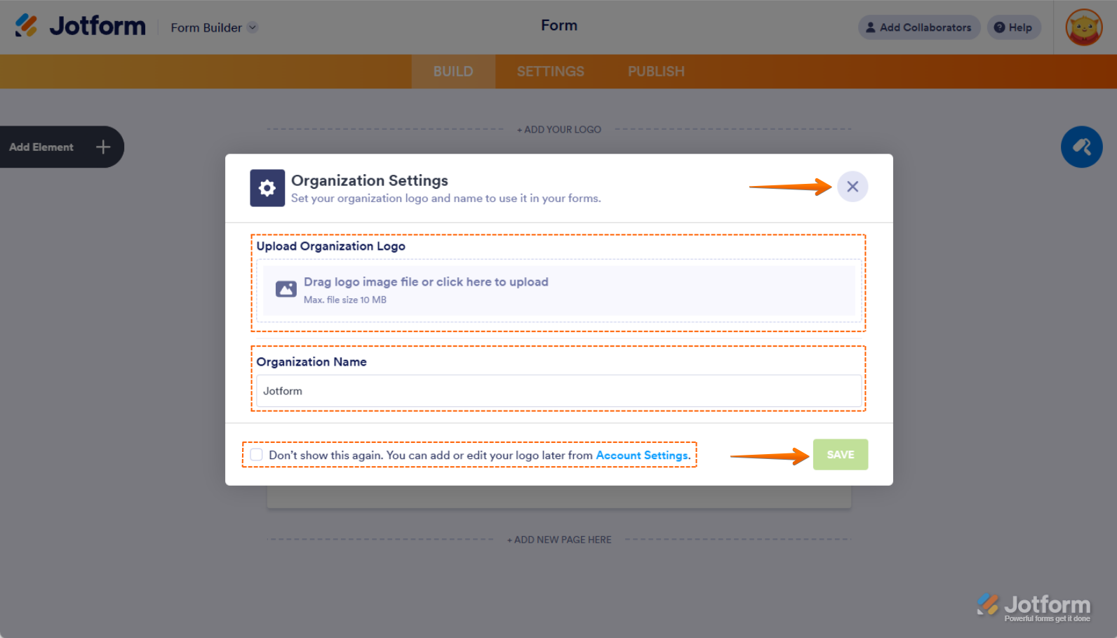Check the Don't show this again box
This screenshot has height=638, width=1117.
click(x=257, y=455)
